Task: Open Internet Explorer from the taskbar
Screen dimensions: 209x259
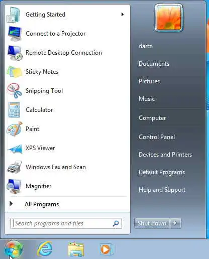Action: [45, 248]
